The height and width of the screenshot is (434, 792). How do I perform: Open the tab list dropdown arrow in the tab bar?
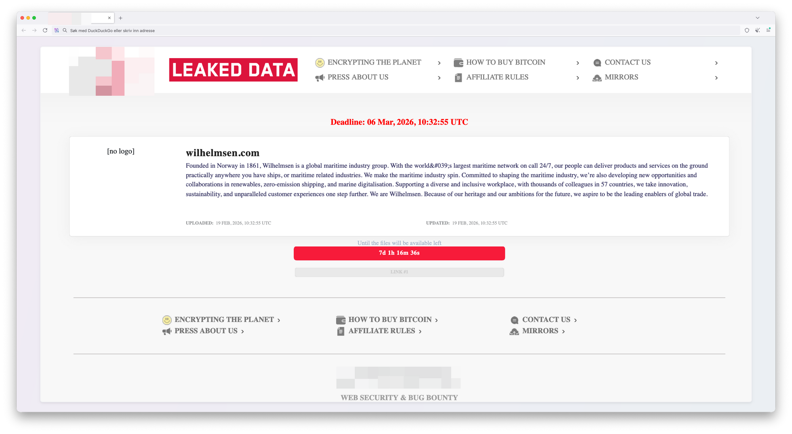758,18
